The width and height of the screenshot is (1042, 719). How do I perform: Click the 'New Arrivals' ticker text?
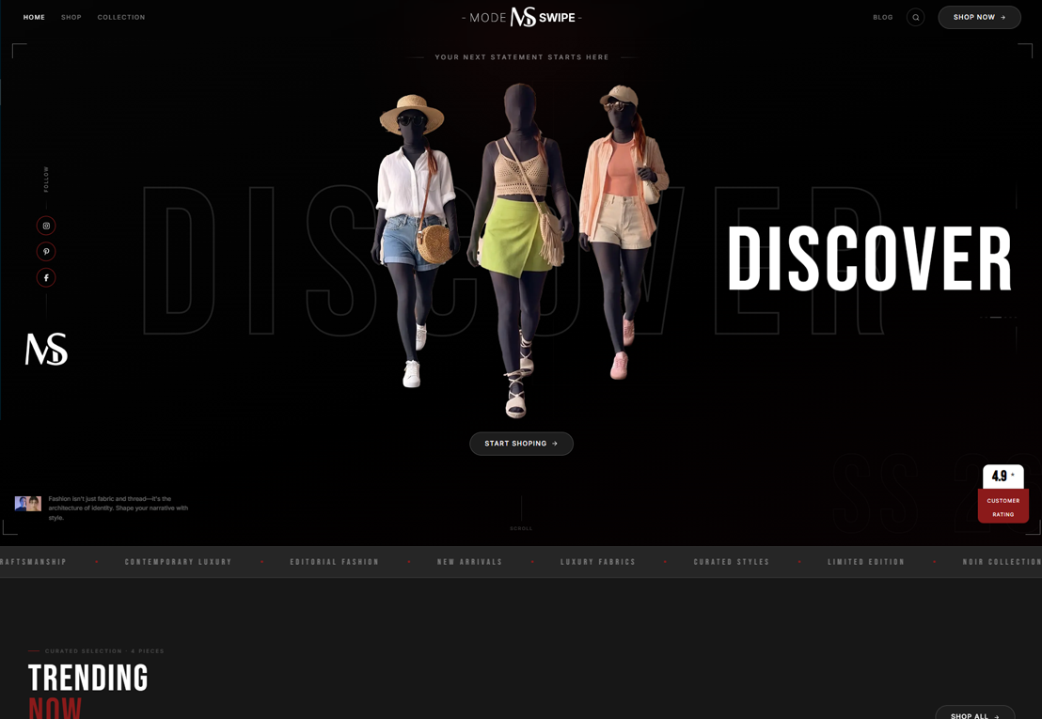pos(470,562)
